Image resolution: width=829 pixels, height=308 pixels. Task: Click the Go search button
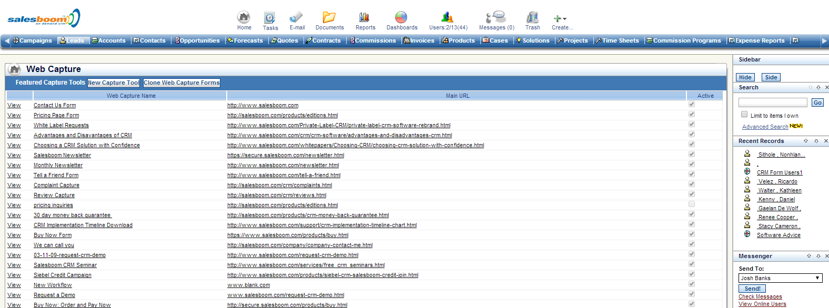(817, 102)
